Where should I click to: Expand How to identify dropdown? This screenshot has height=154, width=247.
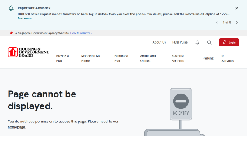pyautogui.click(x=81, y=33)
